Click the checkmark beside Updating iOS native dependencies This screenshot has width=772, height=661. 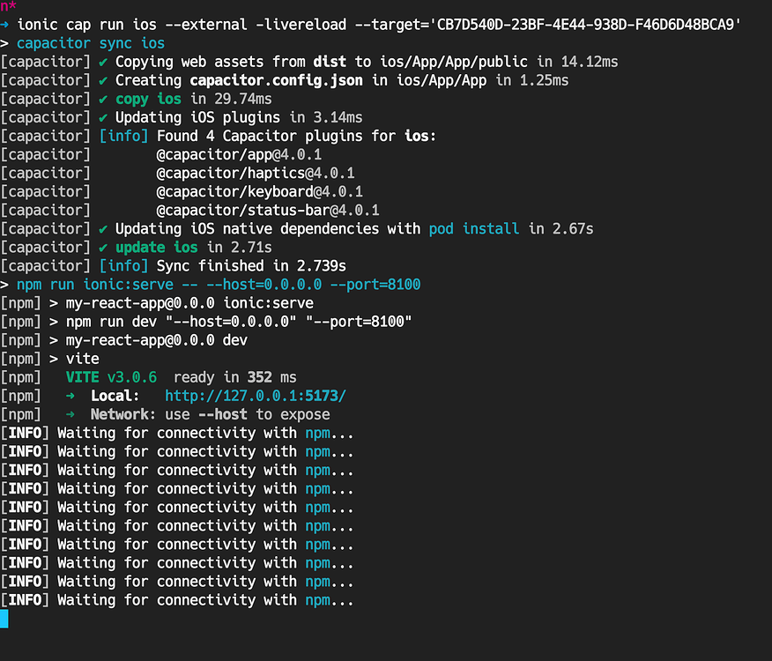click(x=103, y=229)
